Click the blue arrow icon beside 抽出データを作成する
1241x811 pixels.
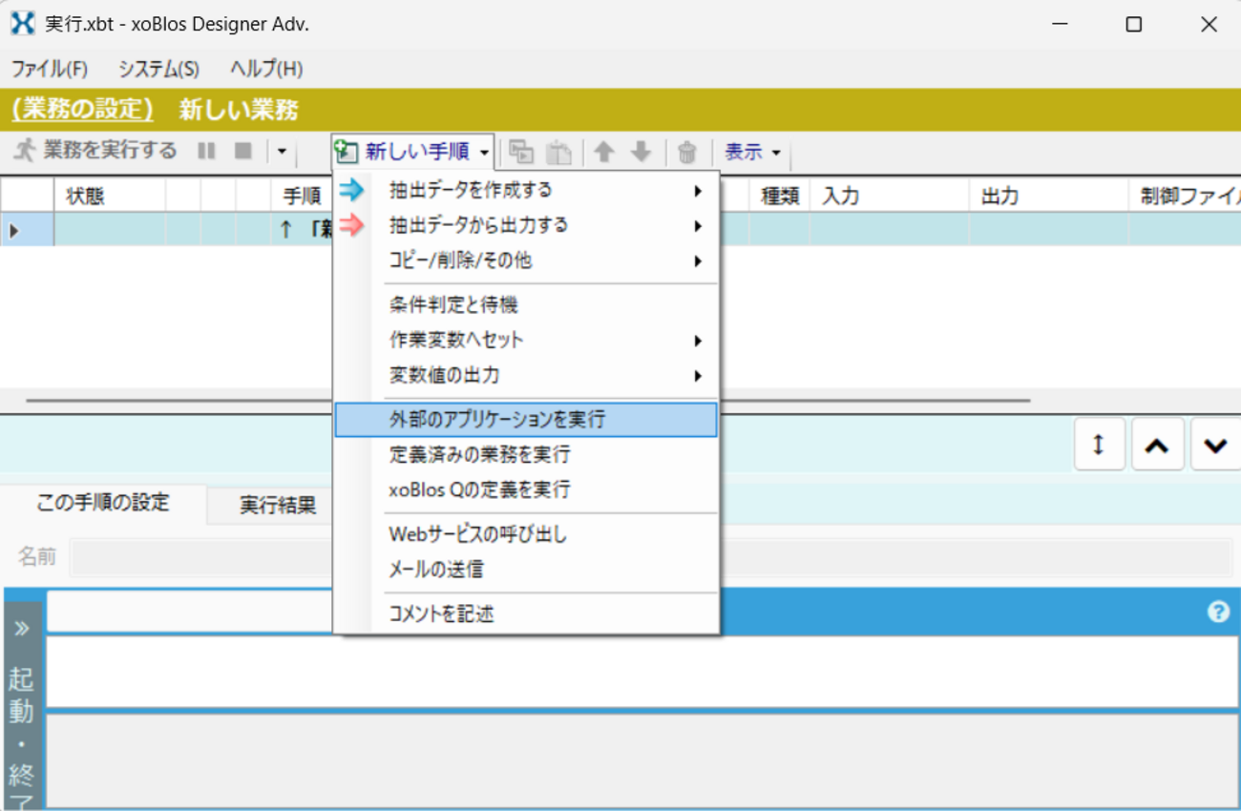coord(352,190)
